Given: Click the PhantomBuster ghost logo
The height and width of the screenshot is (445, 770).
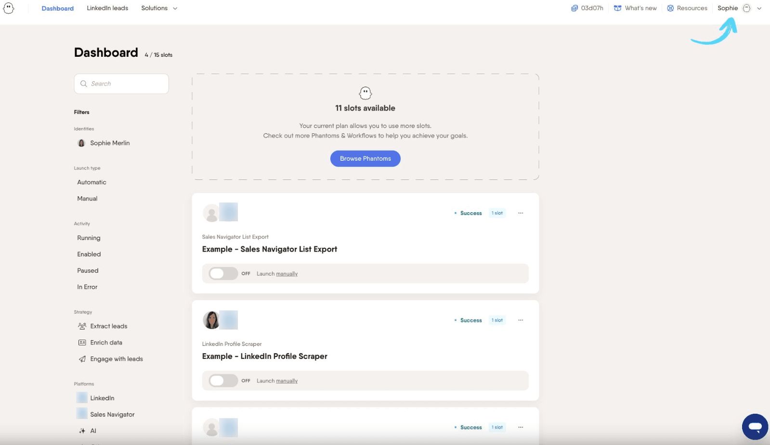Looking at the screenshot, I should coord(9,8).
